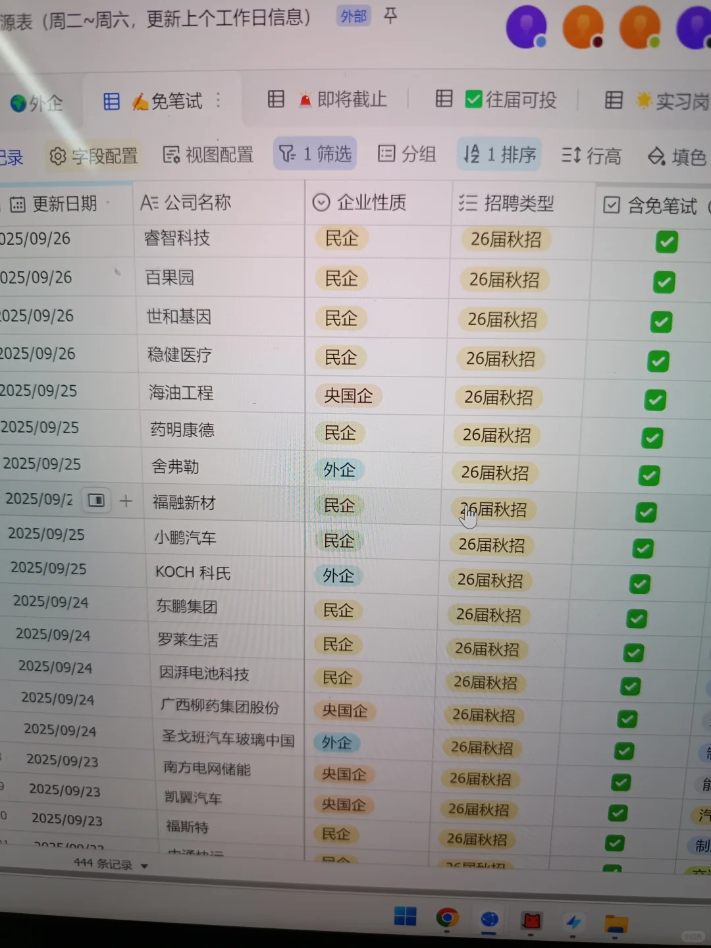Open the 444 条记录 record count dropdown
711x948 pixels.
111,864
